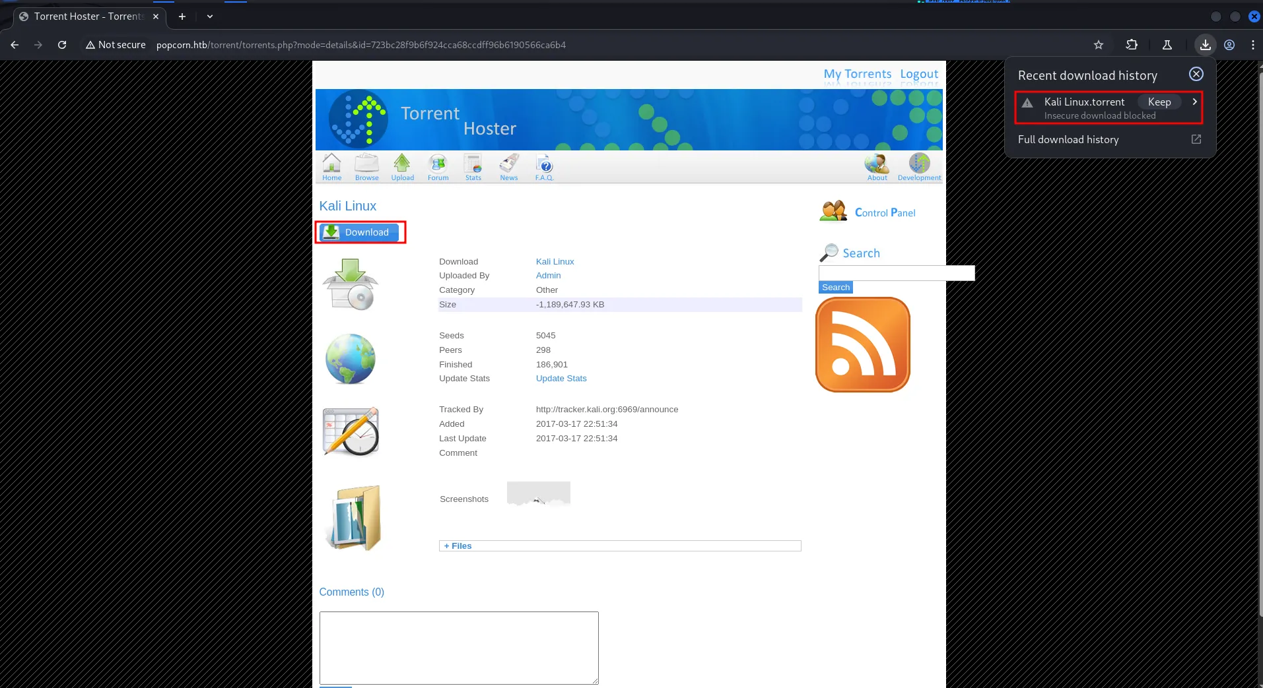This screenshot has width=1263, height=688.
Task: Click the Update Stats link
Action: tap(561, 379)
